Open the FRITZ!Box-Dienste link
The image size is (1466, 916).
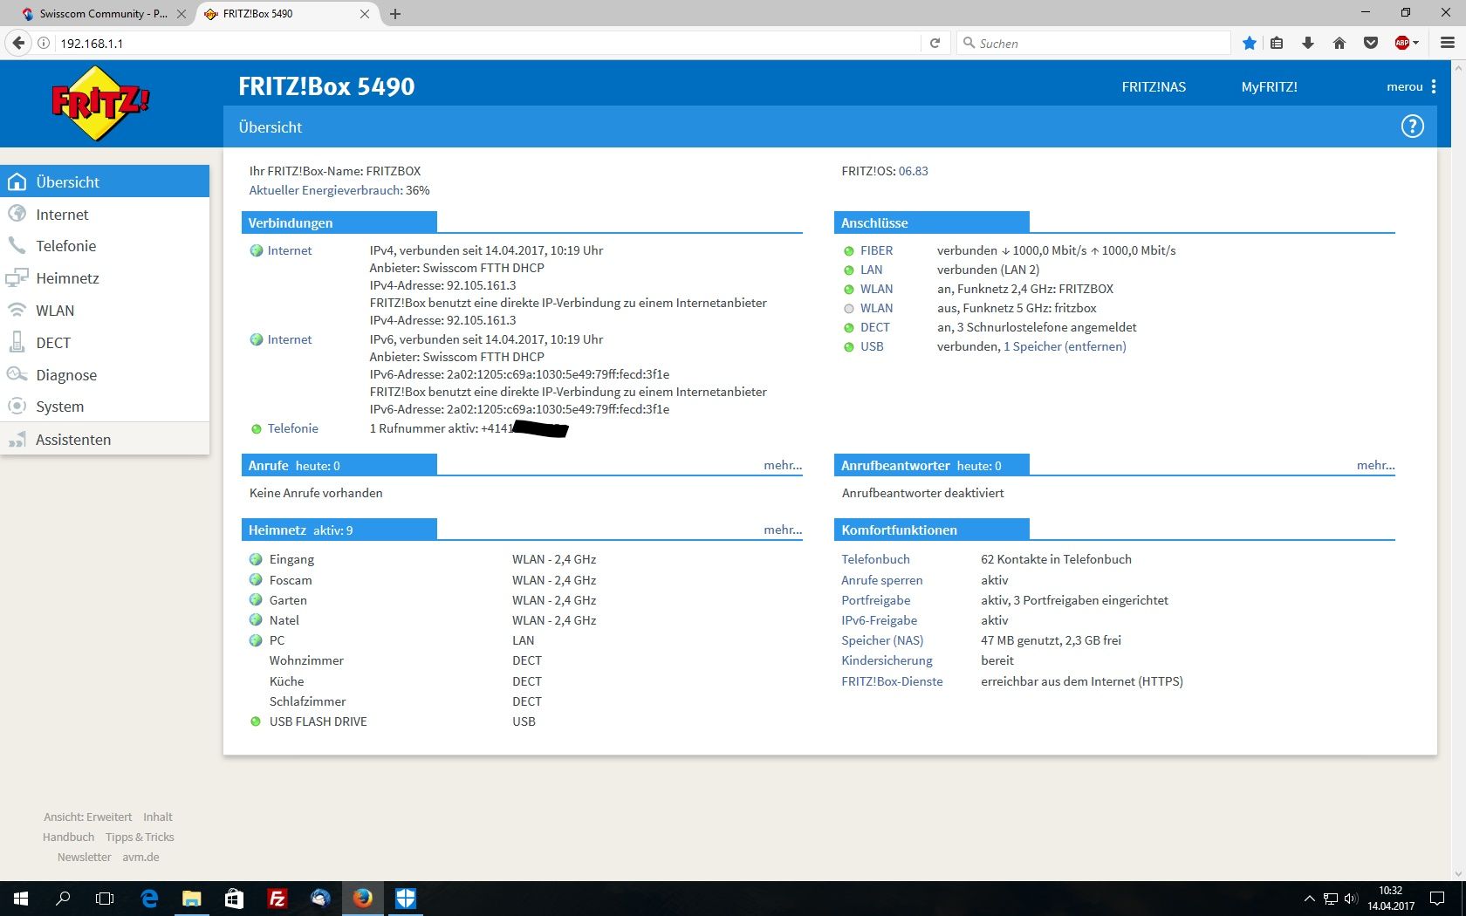892,681
